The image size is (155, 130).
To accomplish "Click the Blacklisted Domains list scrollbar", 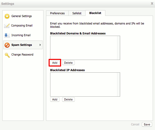I will click(x=119, y=48).
